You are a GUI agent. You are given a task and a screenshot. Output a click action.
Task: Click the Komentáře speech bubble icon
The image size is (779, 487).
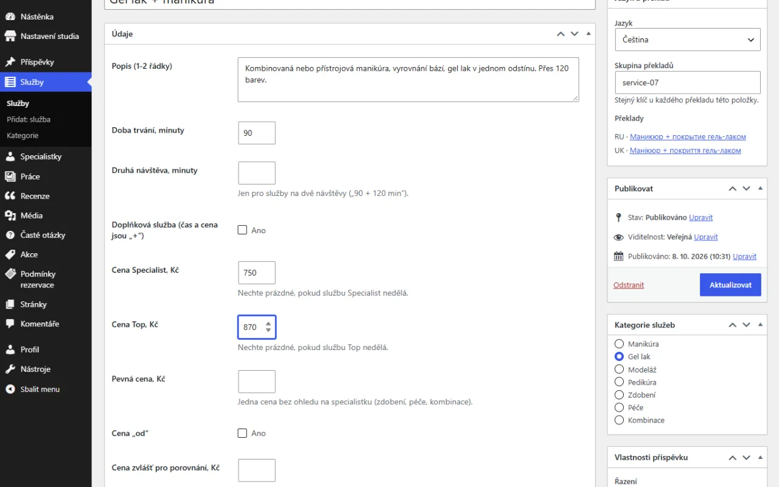(10, 324)
